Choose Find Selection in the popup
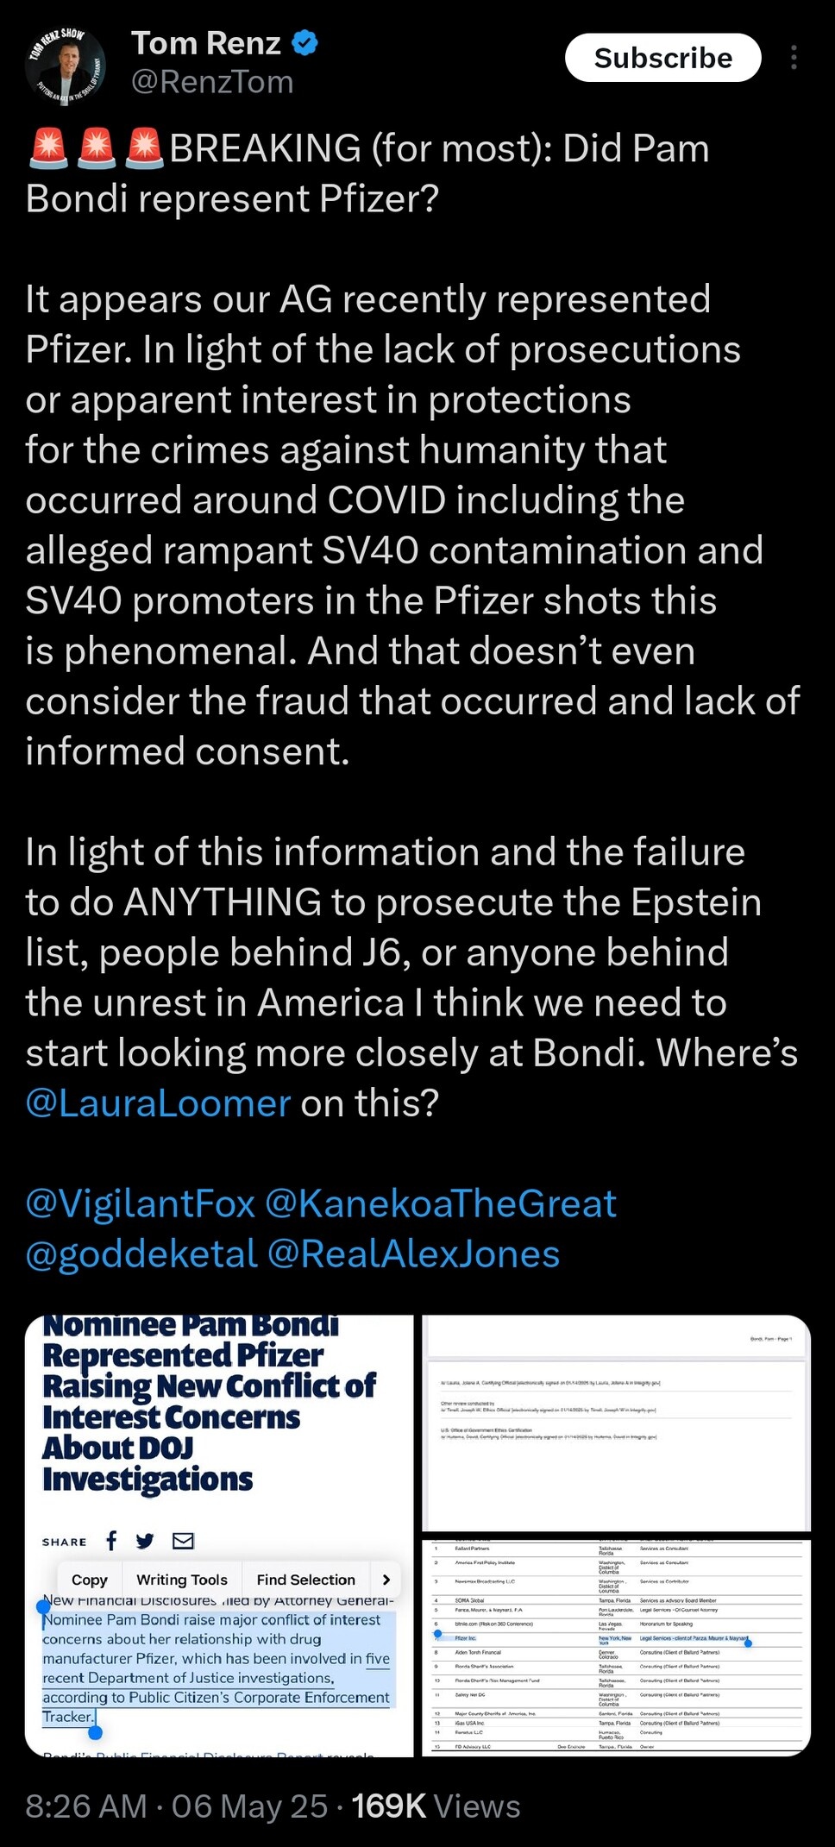Image resolution: width=835 pixels, height=1847 pixels. [x=305, y=1580]
